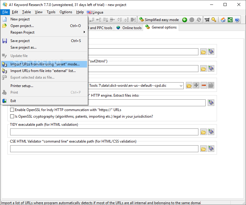
Task: Click folder browse icon for TIDY path
Action: (204, 132)
